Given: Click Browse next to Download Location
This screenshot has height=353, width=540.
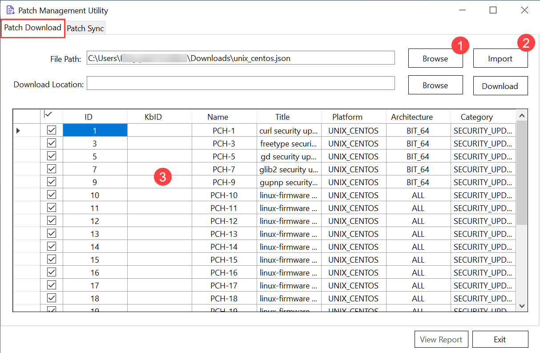Looking at the screenshot, I should [x=435, y=85].
